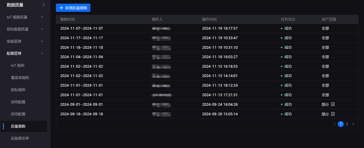364x148 pixels.
Task: View asset details icon for 2024-09-18 row
Action: tap(333, 114)
